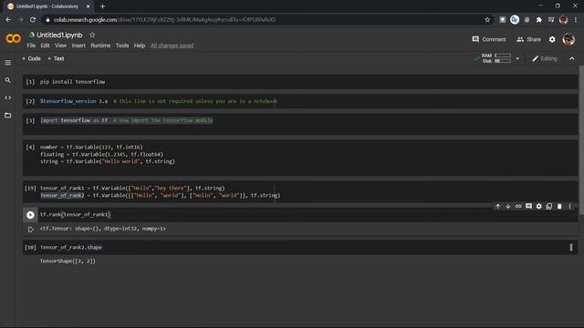Click the browser address bar URL
Image resolution: width=584 pixels, height=328 pixels.
tap(164, 20)
